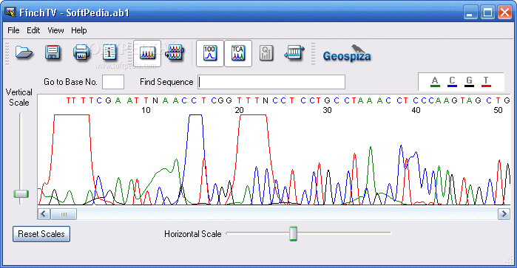Open the Help menu
The height and width of the screenshot is (268, 517).
click(79, 30)
